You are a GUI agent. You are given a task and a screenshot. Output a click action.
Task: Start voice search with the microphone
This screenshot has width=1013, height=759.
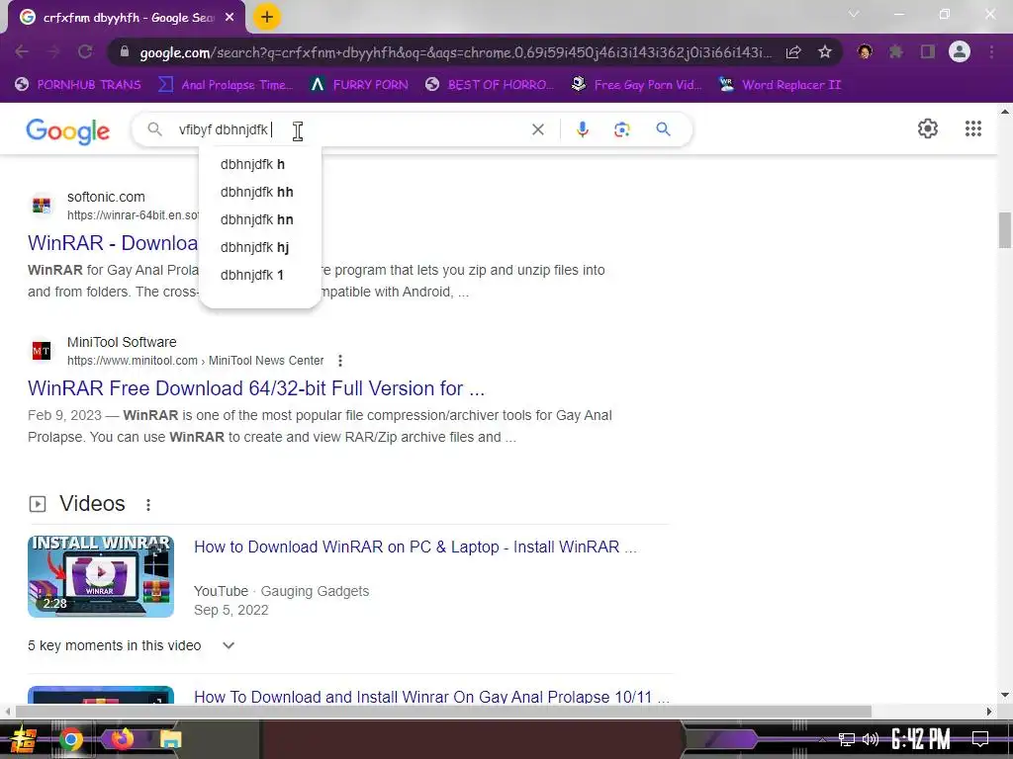(582, 129)
